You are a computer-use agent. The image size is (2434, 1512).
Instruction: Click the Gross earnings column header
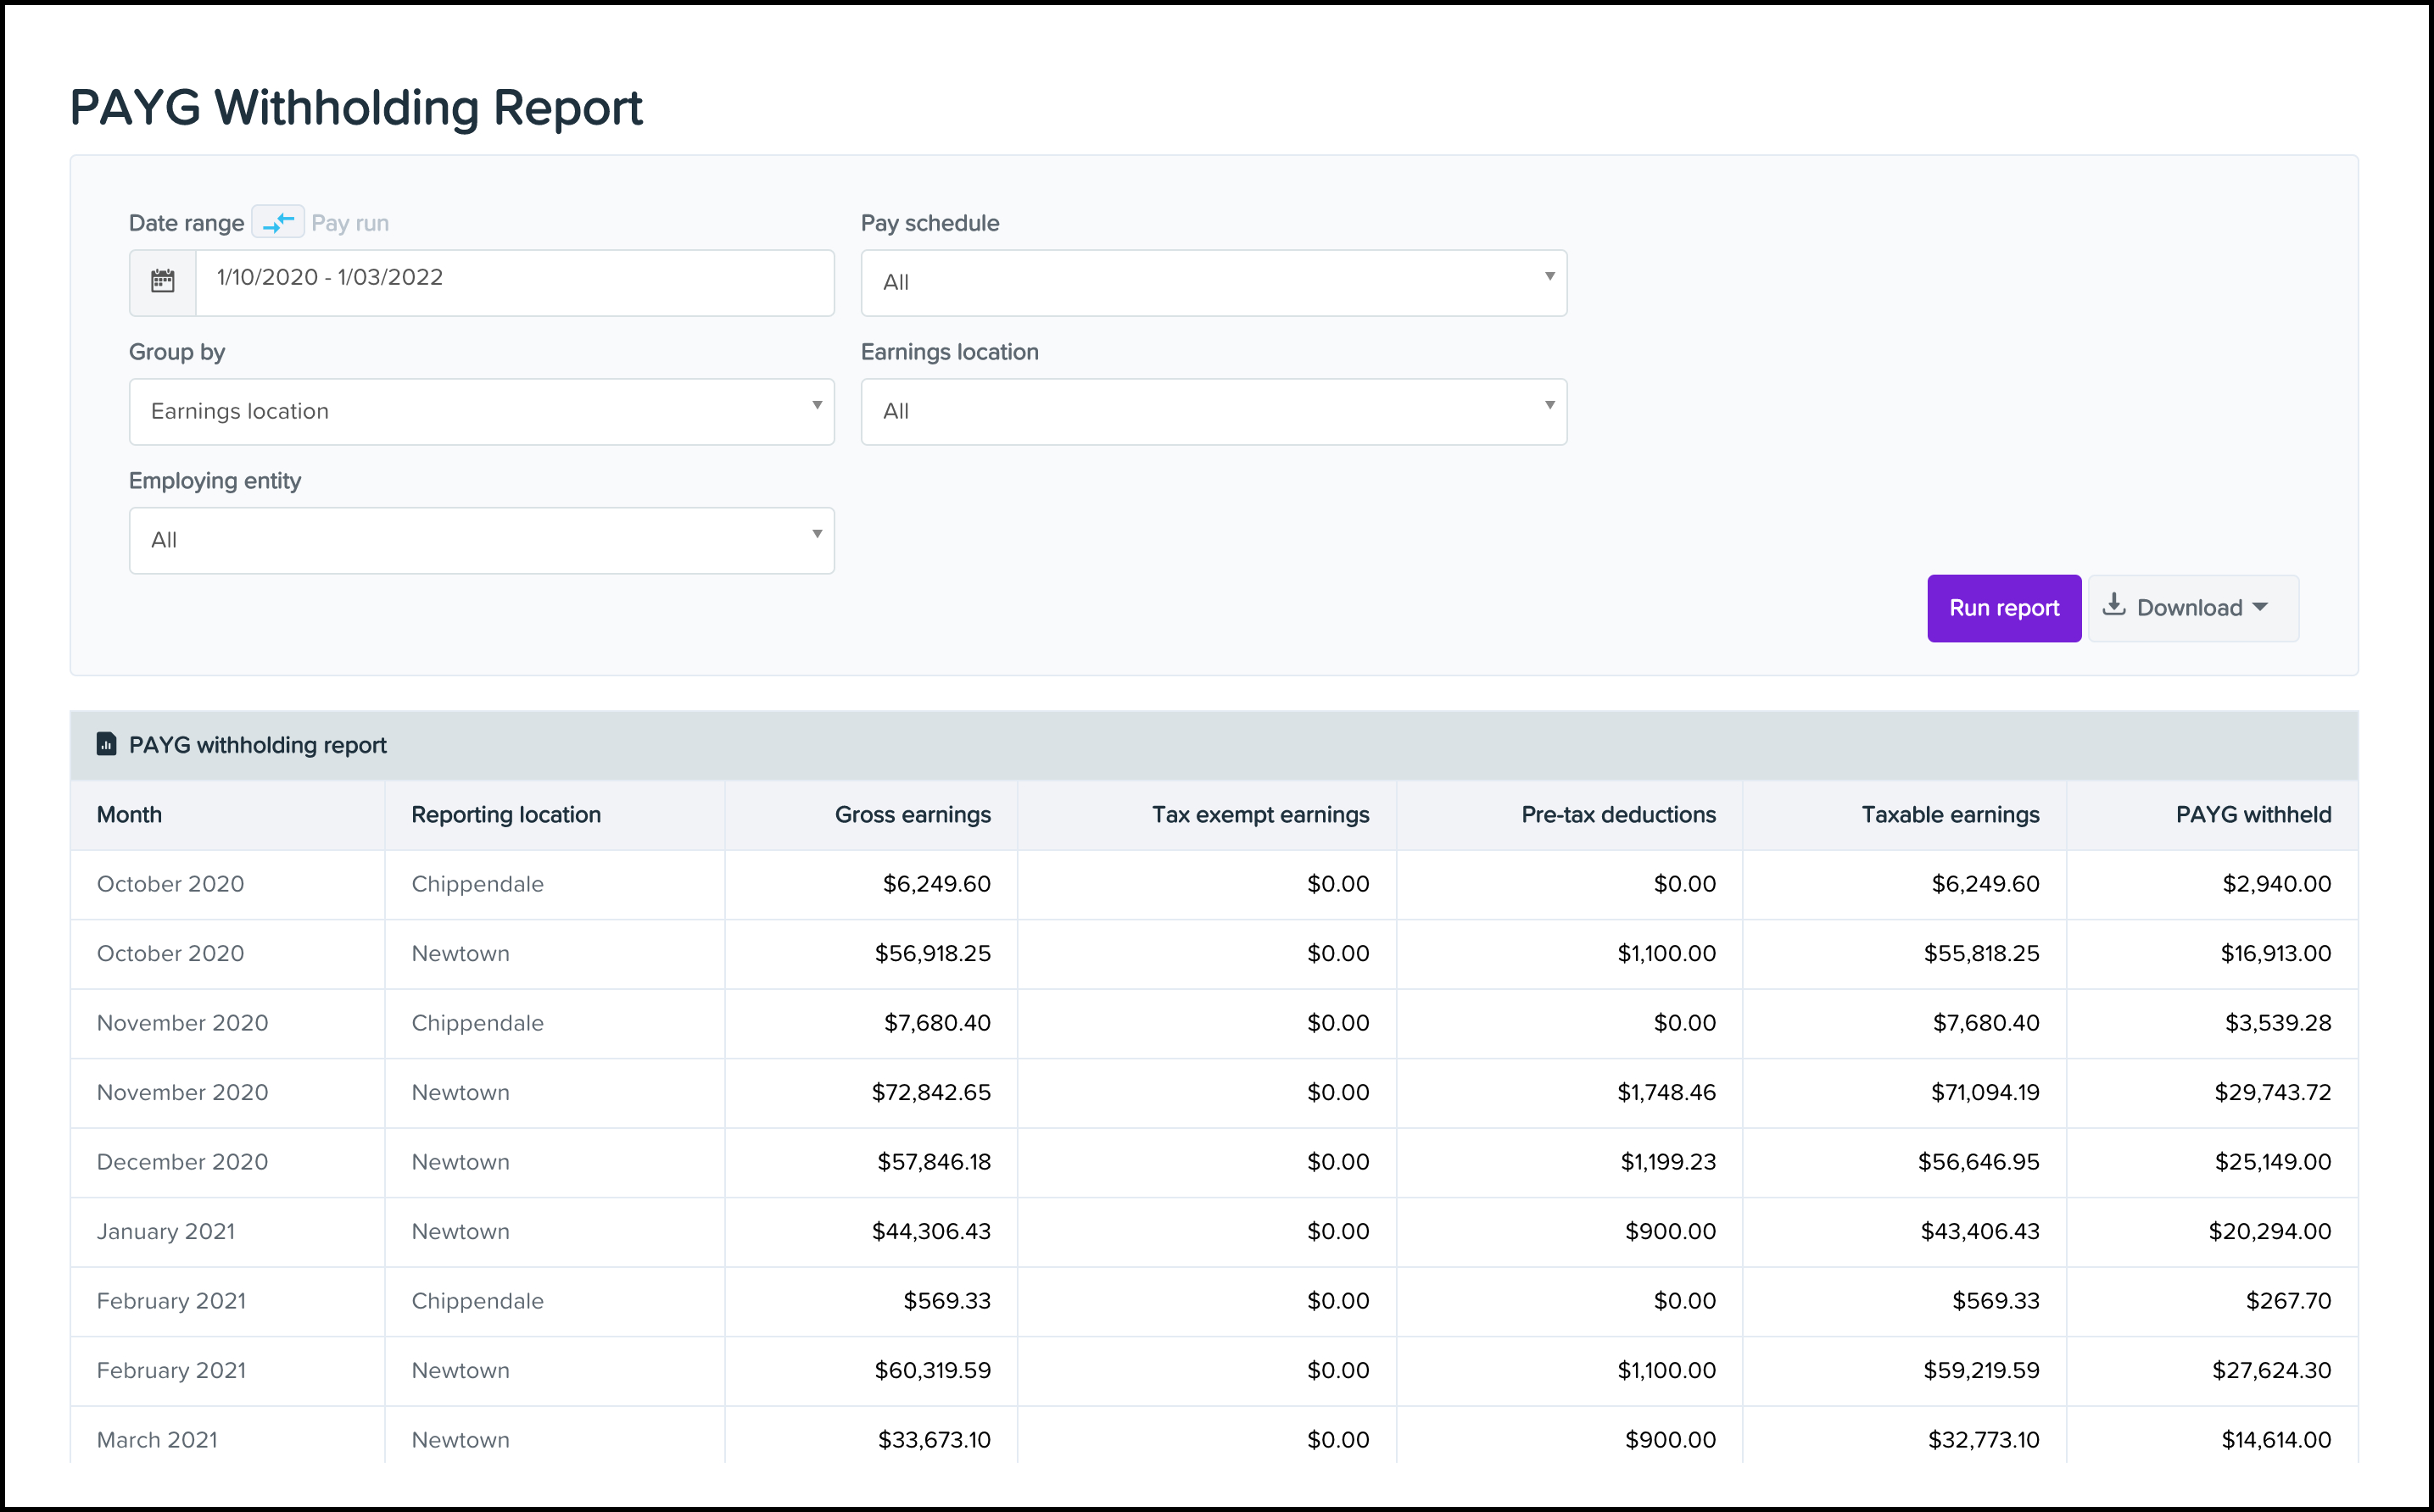pos(913,815)
